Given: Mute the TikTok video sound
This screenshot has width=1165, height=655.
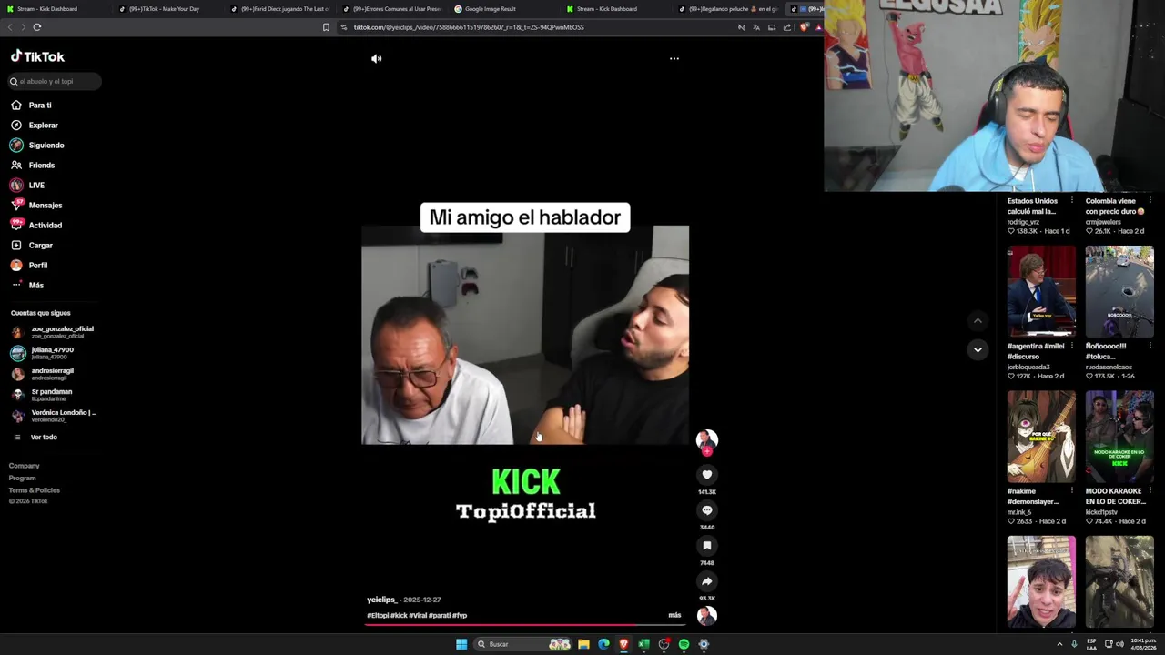Looking at the screenshot, I should (x=376, y=59).
